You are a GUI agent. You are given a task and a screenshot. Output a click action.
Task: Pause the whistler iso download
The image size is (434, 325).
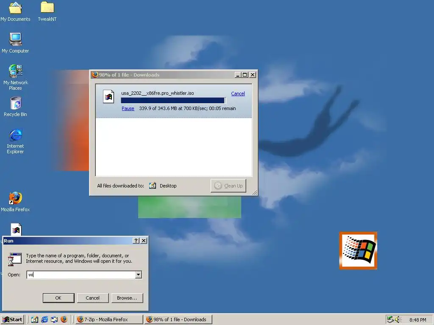coord(128,108)
